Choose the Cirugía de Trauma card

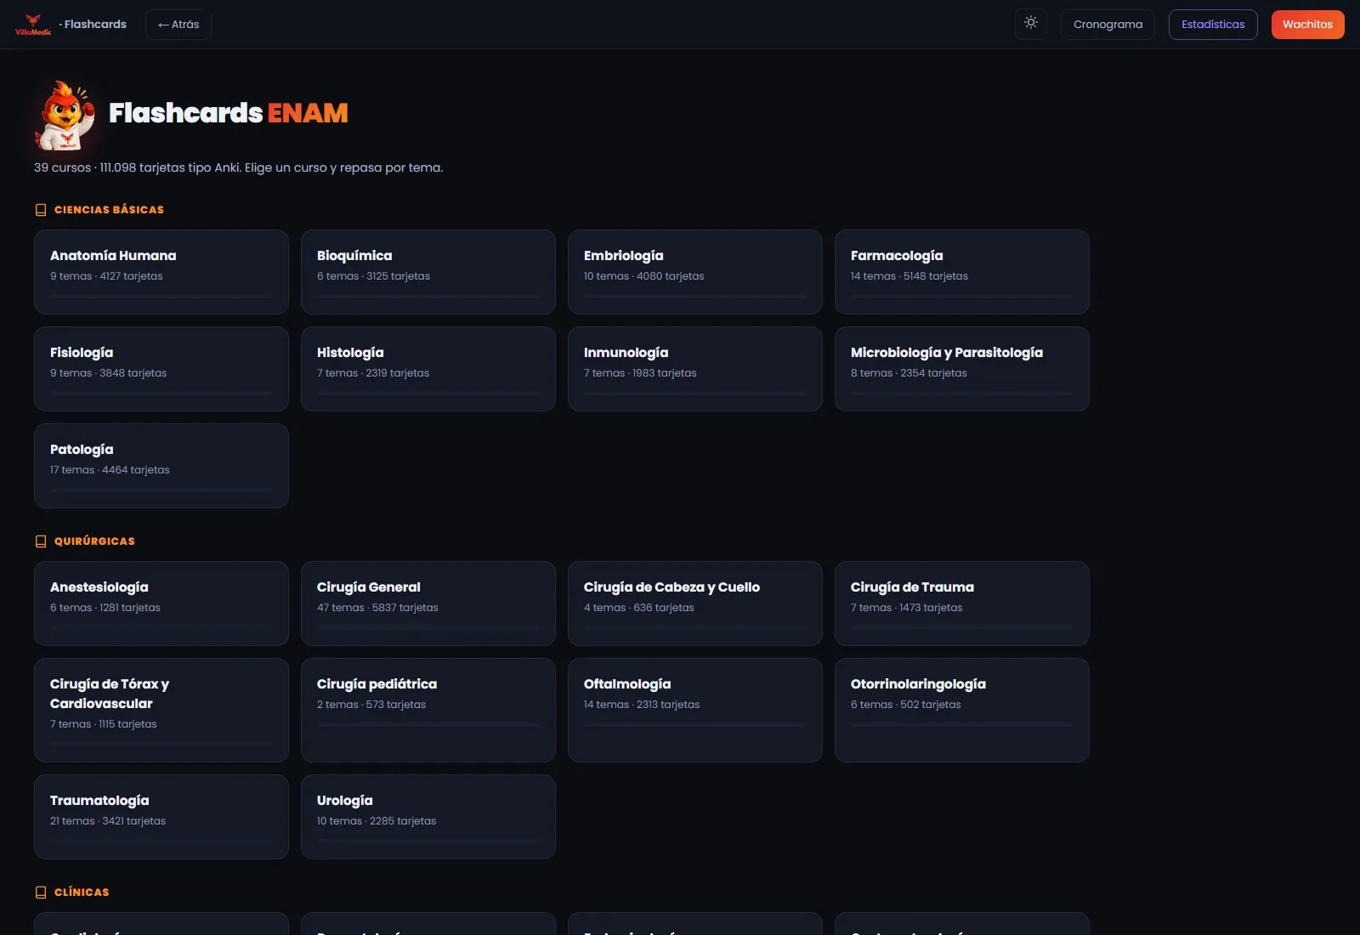(962, 603)
